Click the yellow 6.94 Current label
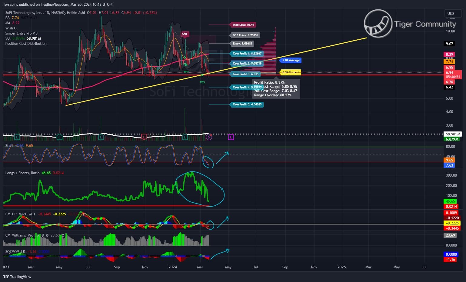466x282 pixels. 290,72
